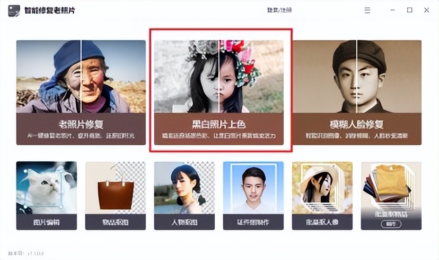Open 物品抠图 brown handbag tile
Image resolution: width=439 pixels, height=260 pixels.
click(116, 196)
